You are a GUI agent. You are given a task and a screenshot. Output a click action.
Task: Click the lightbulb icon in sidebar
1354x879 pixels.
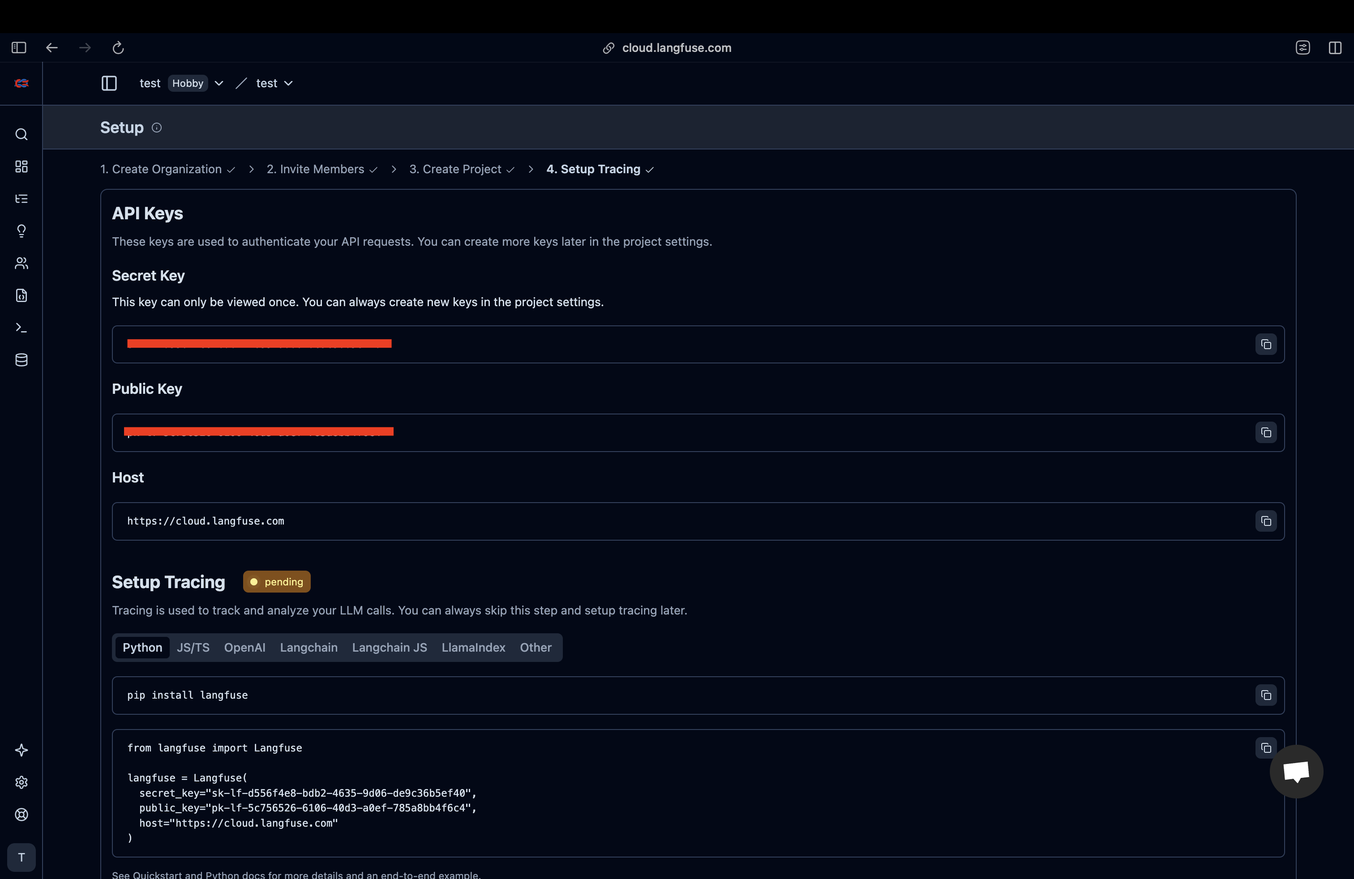click(x=21, y=231)
